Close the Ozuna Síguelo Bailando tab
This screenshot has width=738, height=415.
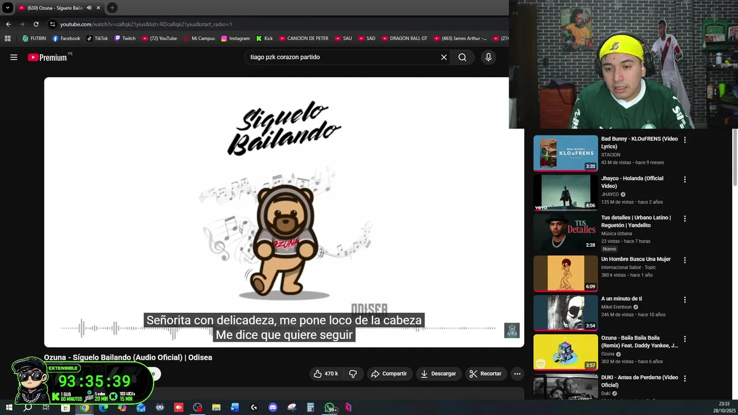pos(98,8)
